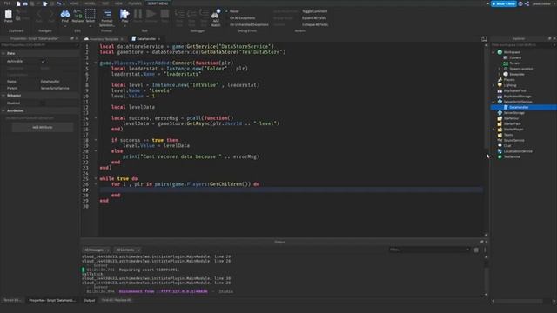Open Output panel options menu icon
The image size is (557, 313).
pyautogui.click(x=485, y=250)
